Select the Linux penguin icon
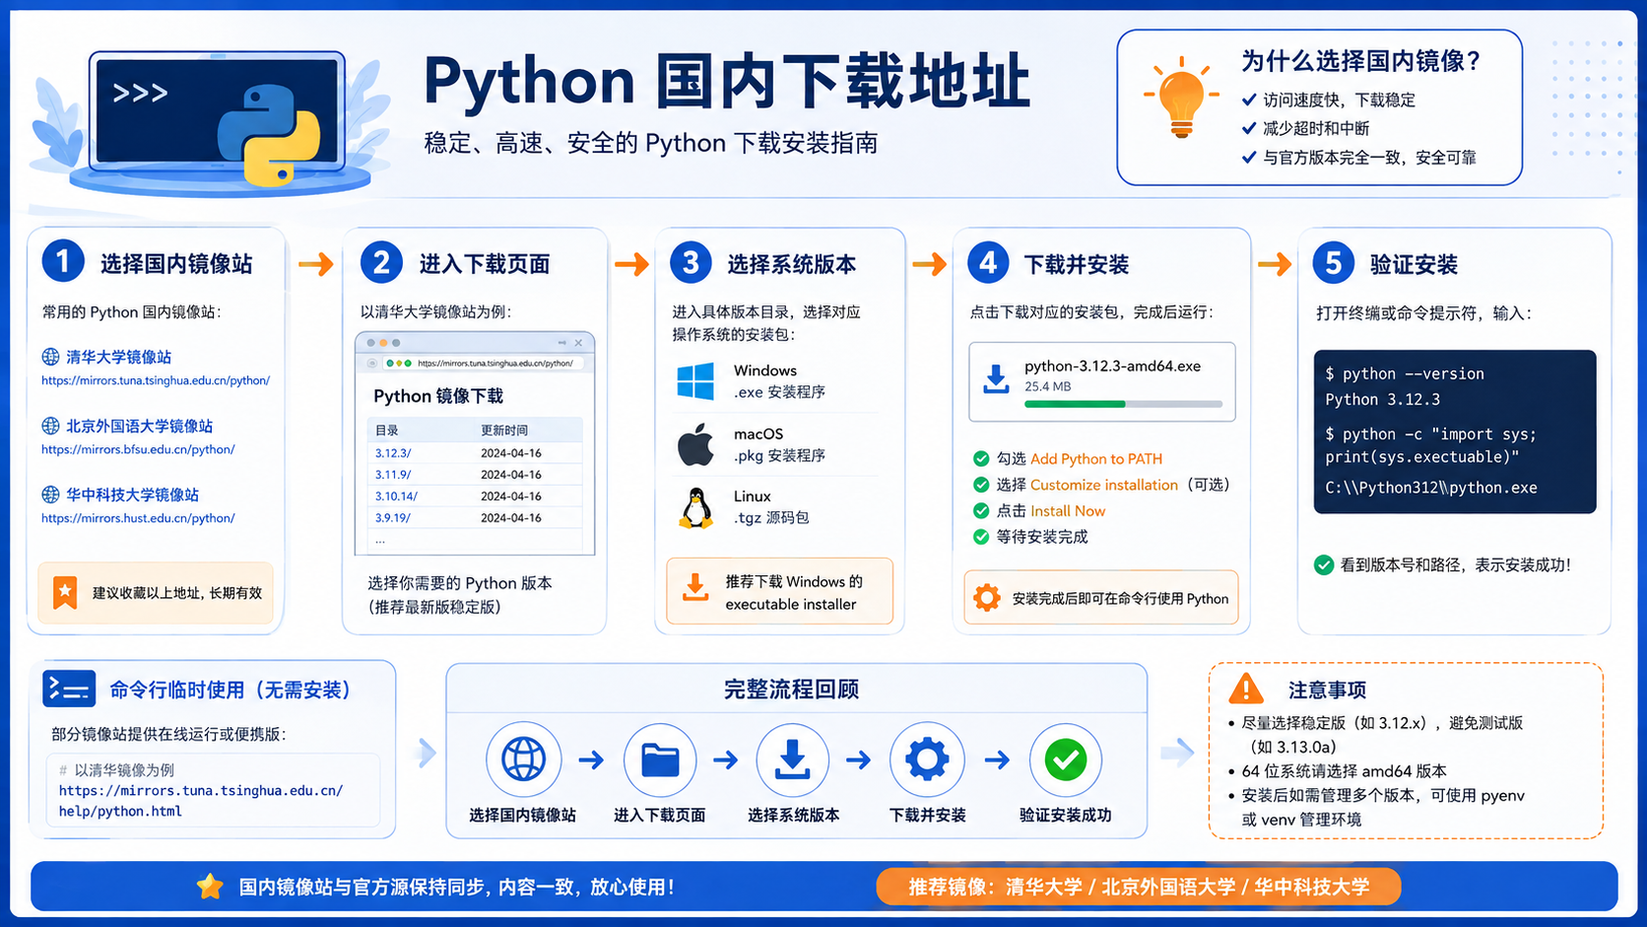The height and width of the screenshot is (927, 1647). pos(696,508)
